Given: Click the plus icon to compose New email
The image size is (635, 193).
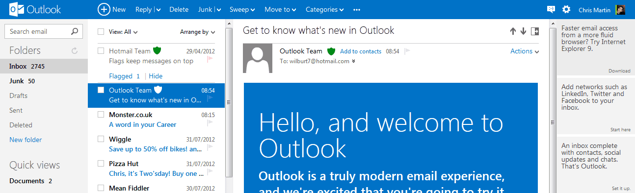Looking at the screenshot, I should point(104,9).
